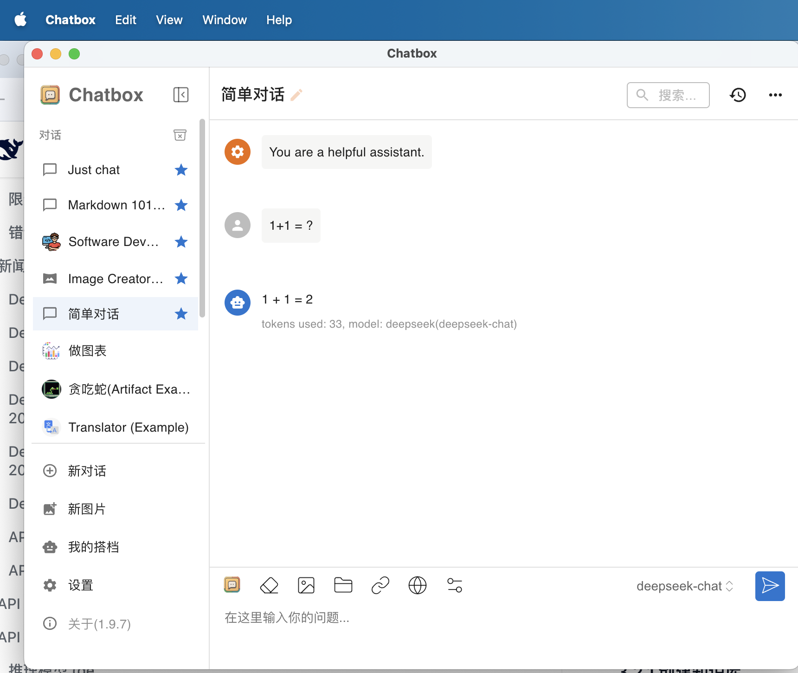798x673 pixels.
Task: Open the Chatbox menu in the menu bar
Action: [71, 20]
